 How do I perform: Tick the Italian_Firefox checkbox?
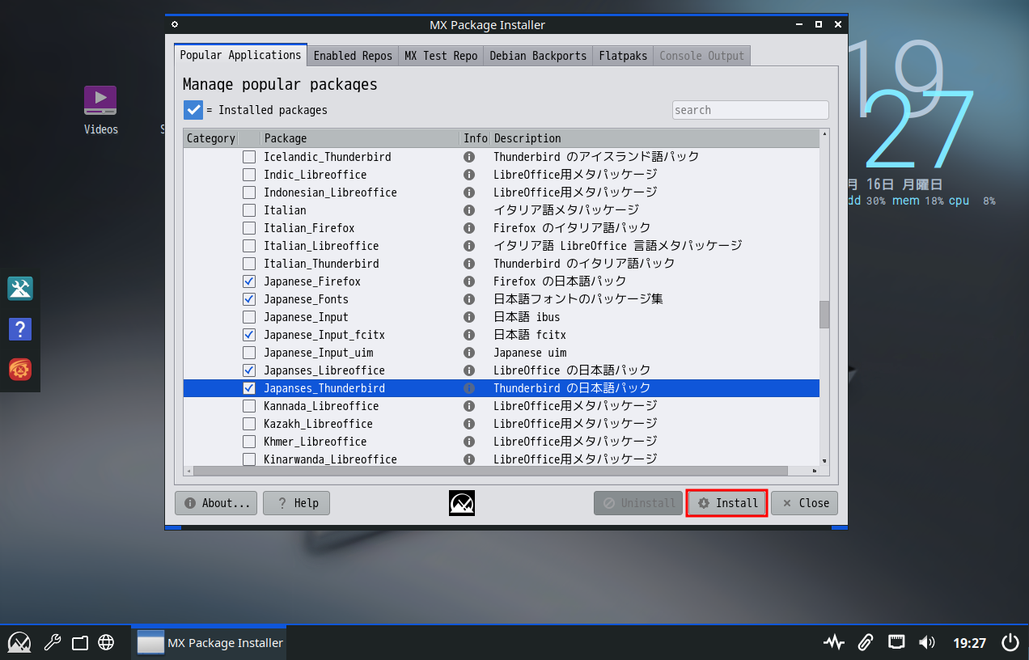pos(249,228)
